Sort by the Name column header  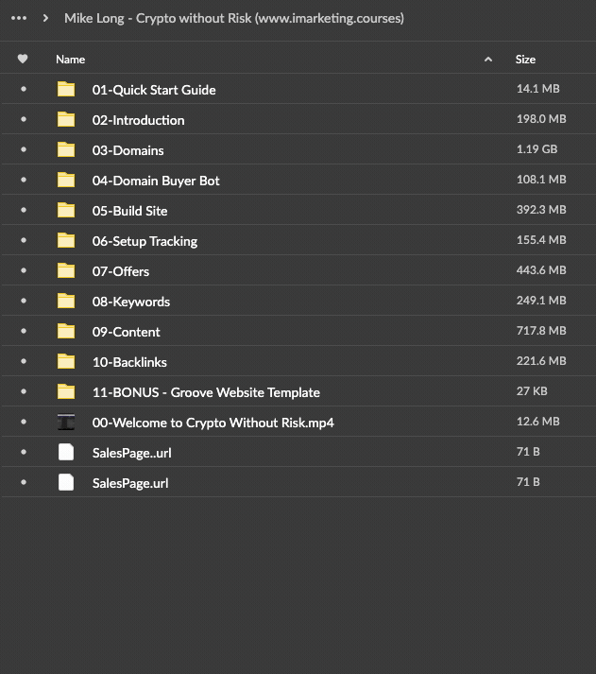click(71, 60)
